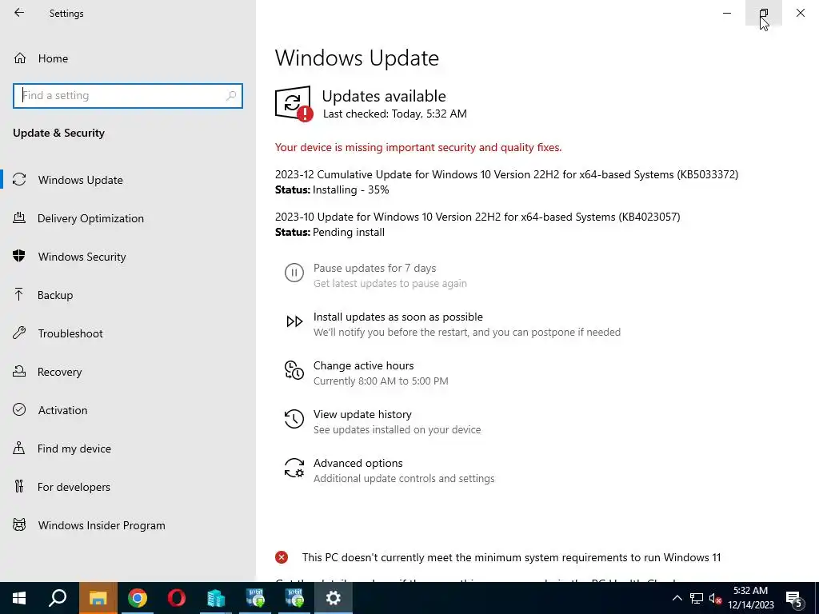Image resolution: width=819 pixels, height=614 pixels.
Task: Click the Windows Insider Program cat icon
Action: [x=19, y=524]
